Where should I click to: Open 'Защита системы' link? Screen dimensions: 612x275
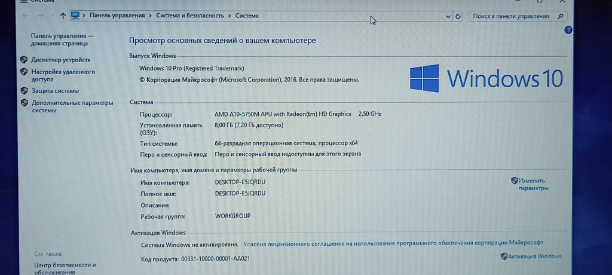point(55,91)
